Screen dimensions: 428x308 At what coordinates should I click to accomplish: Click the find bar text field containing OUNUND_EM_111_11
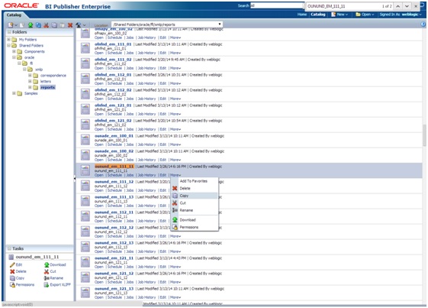point(343,6)
